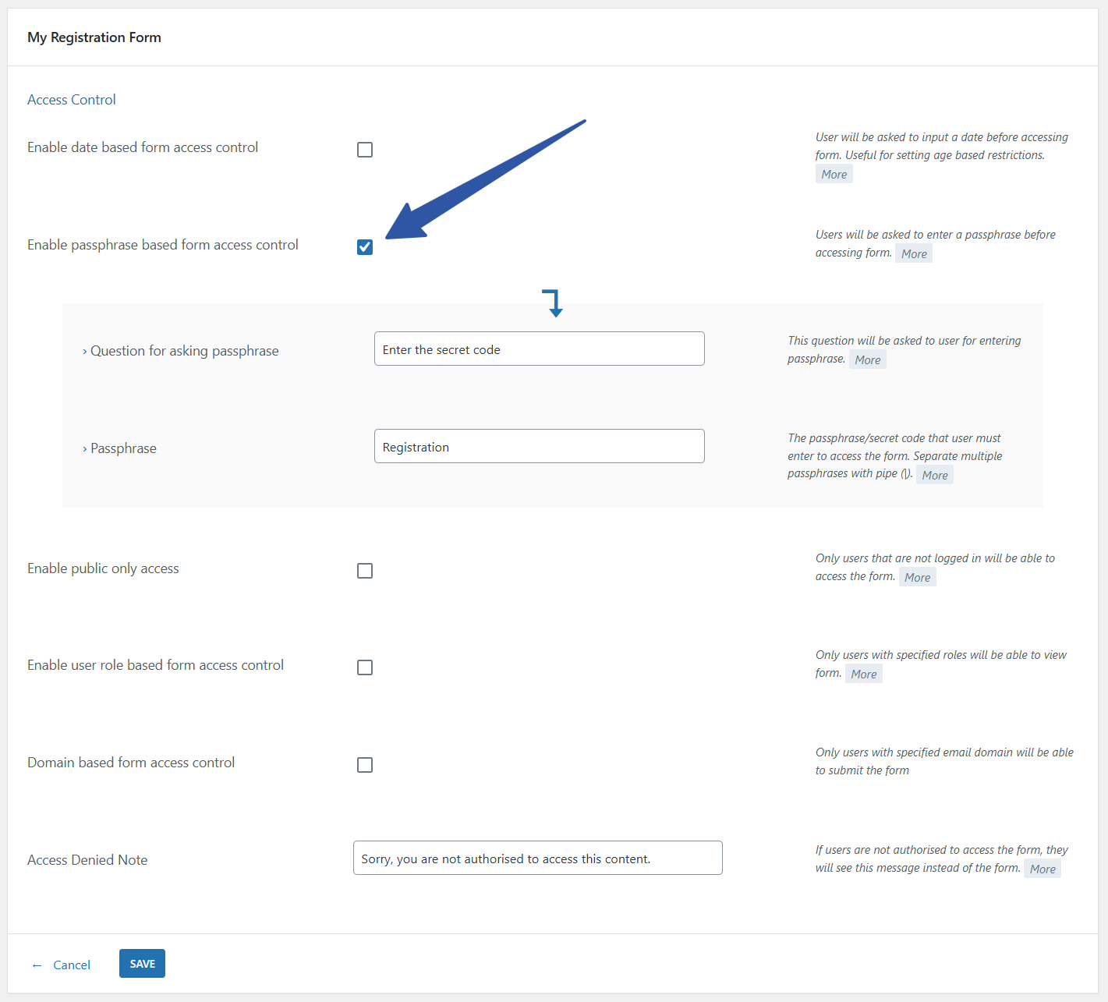Open More help for user role access
The height and width of the screenshot is (1002, 1108).
(863, 674)
